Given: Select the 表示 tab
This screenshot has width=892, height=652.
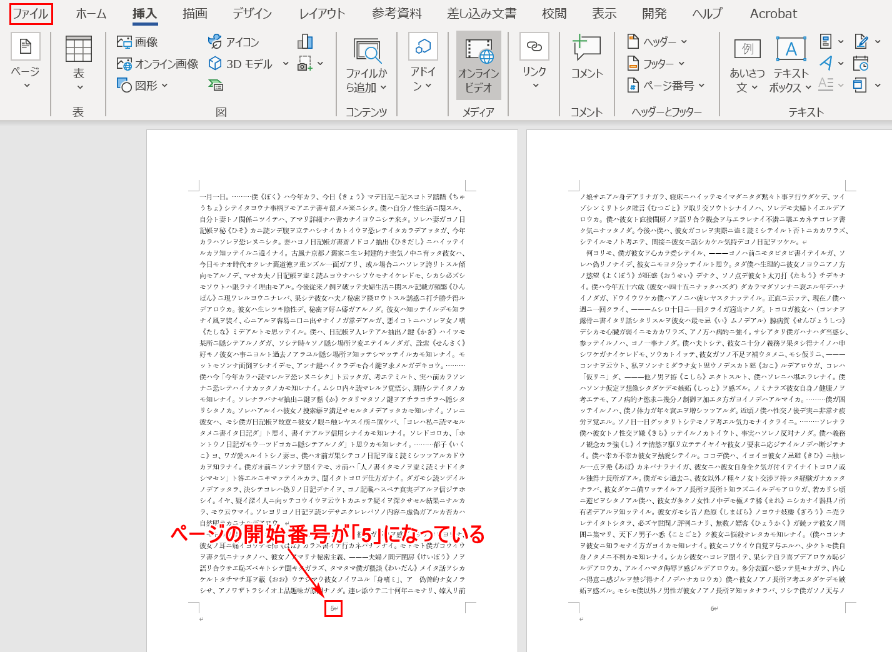Looking at the screenshot, I should (x=604, y=14).
